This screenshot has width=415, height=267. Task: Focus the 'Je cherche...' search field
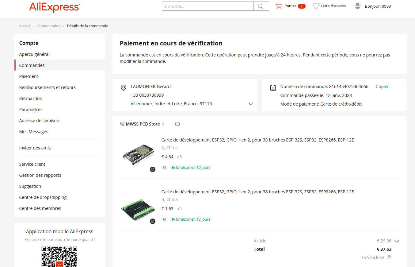pos(208,6)
